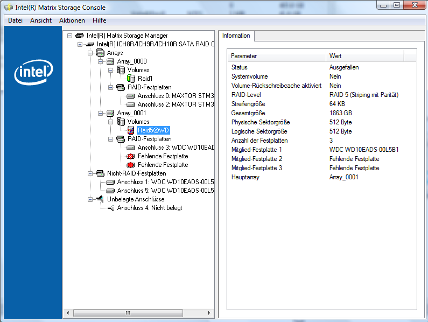Click the Anschluss 4 empty port icon
The image size is (428, 322).
tap(110, 208)
